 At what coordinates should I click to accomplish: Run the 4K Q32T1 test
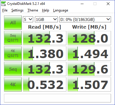pos(13,54)
